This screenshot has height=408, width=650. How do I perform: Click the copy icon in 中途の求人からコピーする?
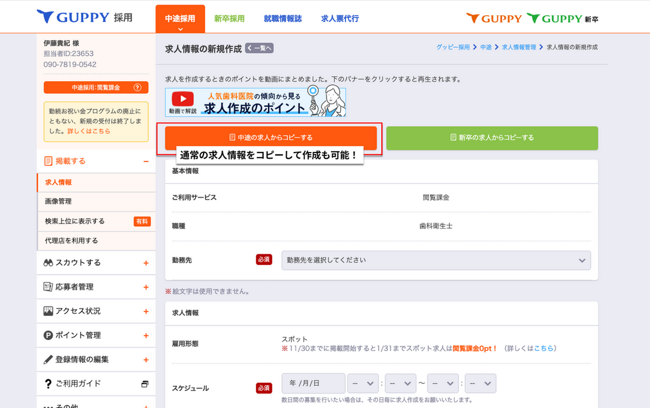pyautogui.click(x=232, y=137)
